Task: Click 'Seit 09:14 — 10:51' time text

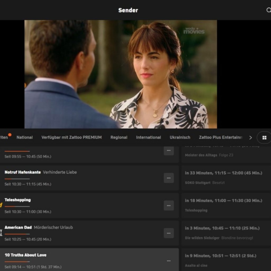Action: pos(33,267)
